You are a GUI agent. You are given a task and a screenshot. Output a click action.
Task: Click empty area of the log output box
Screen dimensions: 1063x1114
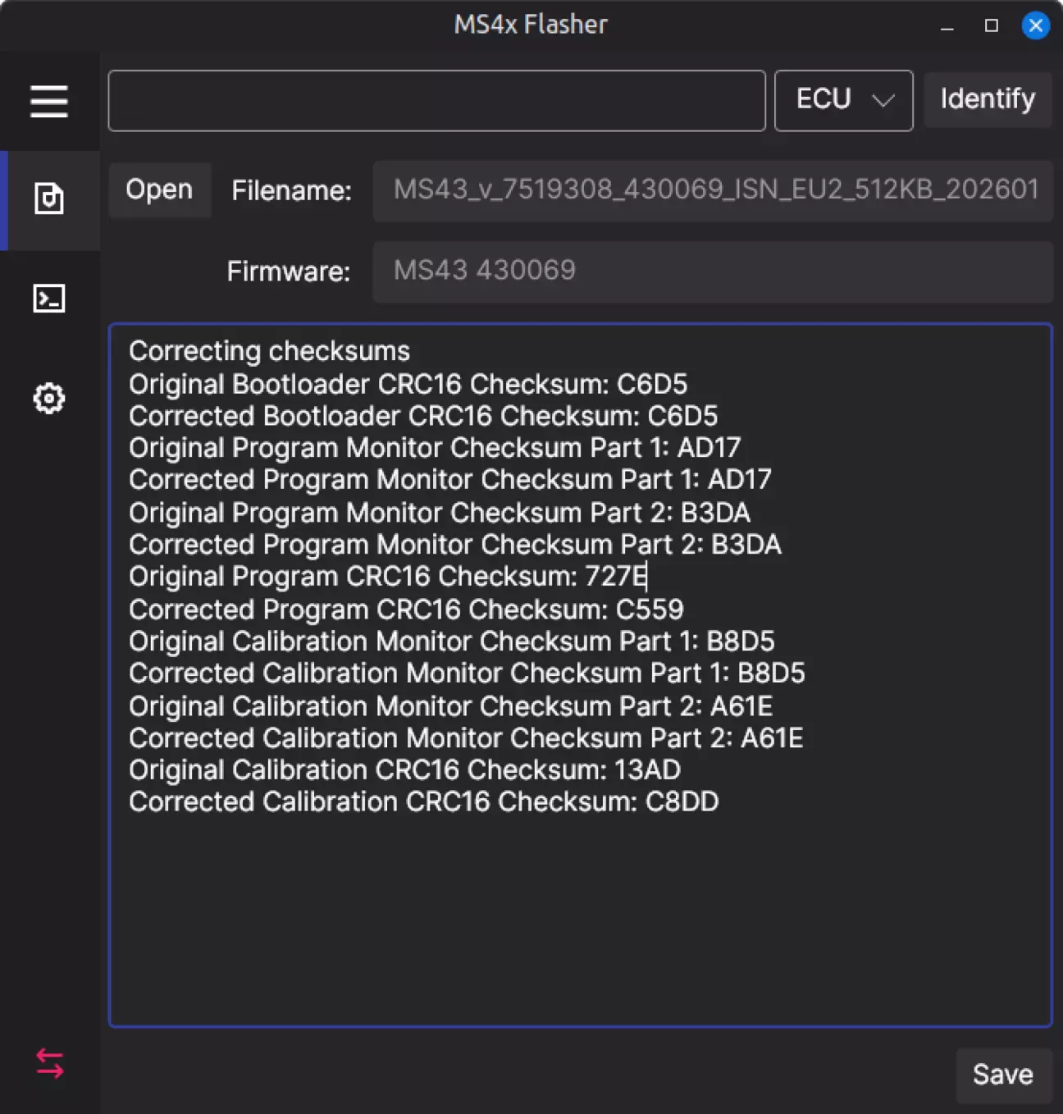(x=579, y=919)
